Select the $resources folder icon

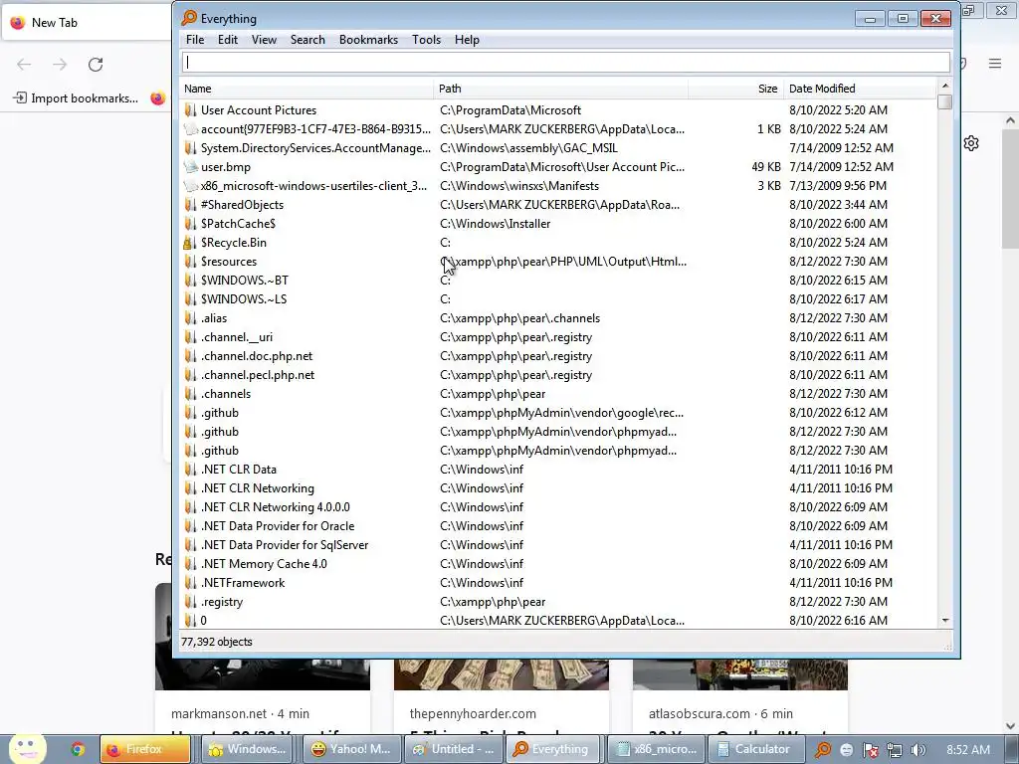[x=190, y=262]
